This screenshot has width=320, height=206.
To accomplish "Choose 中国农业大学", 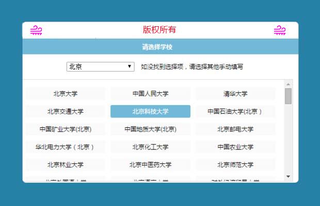I will [x=235, y=147].
